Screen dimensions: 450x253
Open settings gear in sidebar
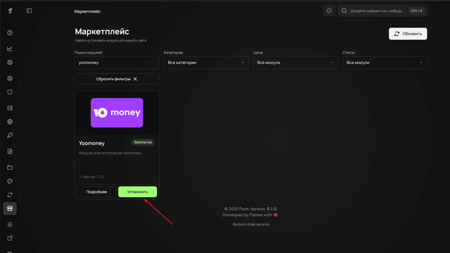coord(10,62)
